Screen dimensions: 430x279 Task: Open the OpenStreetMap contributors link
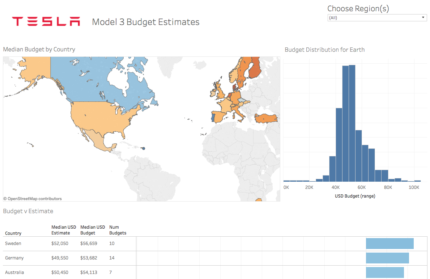[32, 199]
